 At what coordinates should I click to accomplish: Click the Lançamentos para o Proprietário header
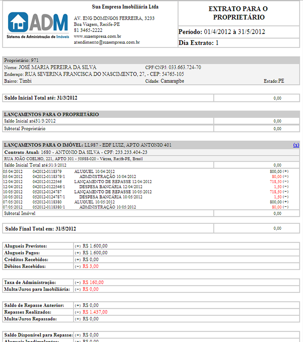(x=52, y=114)
